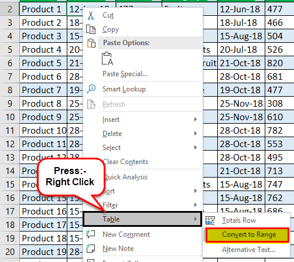Select the cell containing Product 5
The image size is (294, 262).
(43, 63)
